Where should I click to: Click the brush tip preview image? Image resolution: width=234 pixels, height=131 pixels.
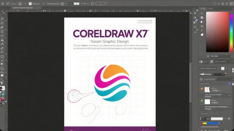pos(213,74)
